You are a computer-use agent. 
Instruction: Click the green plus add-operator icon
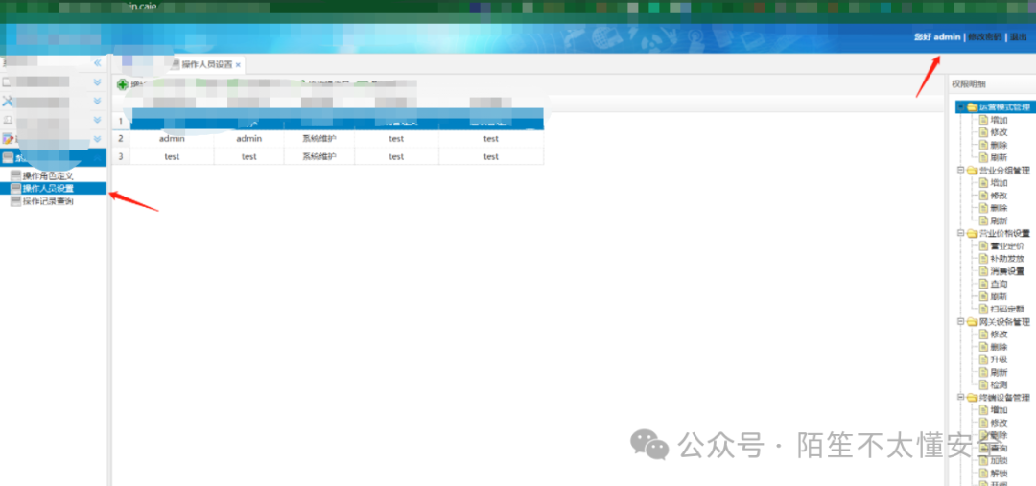[x=122, y=84]
